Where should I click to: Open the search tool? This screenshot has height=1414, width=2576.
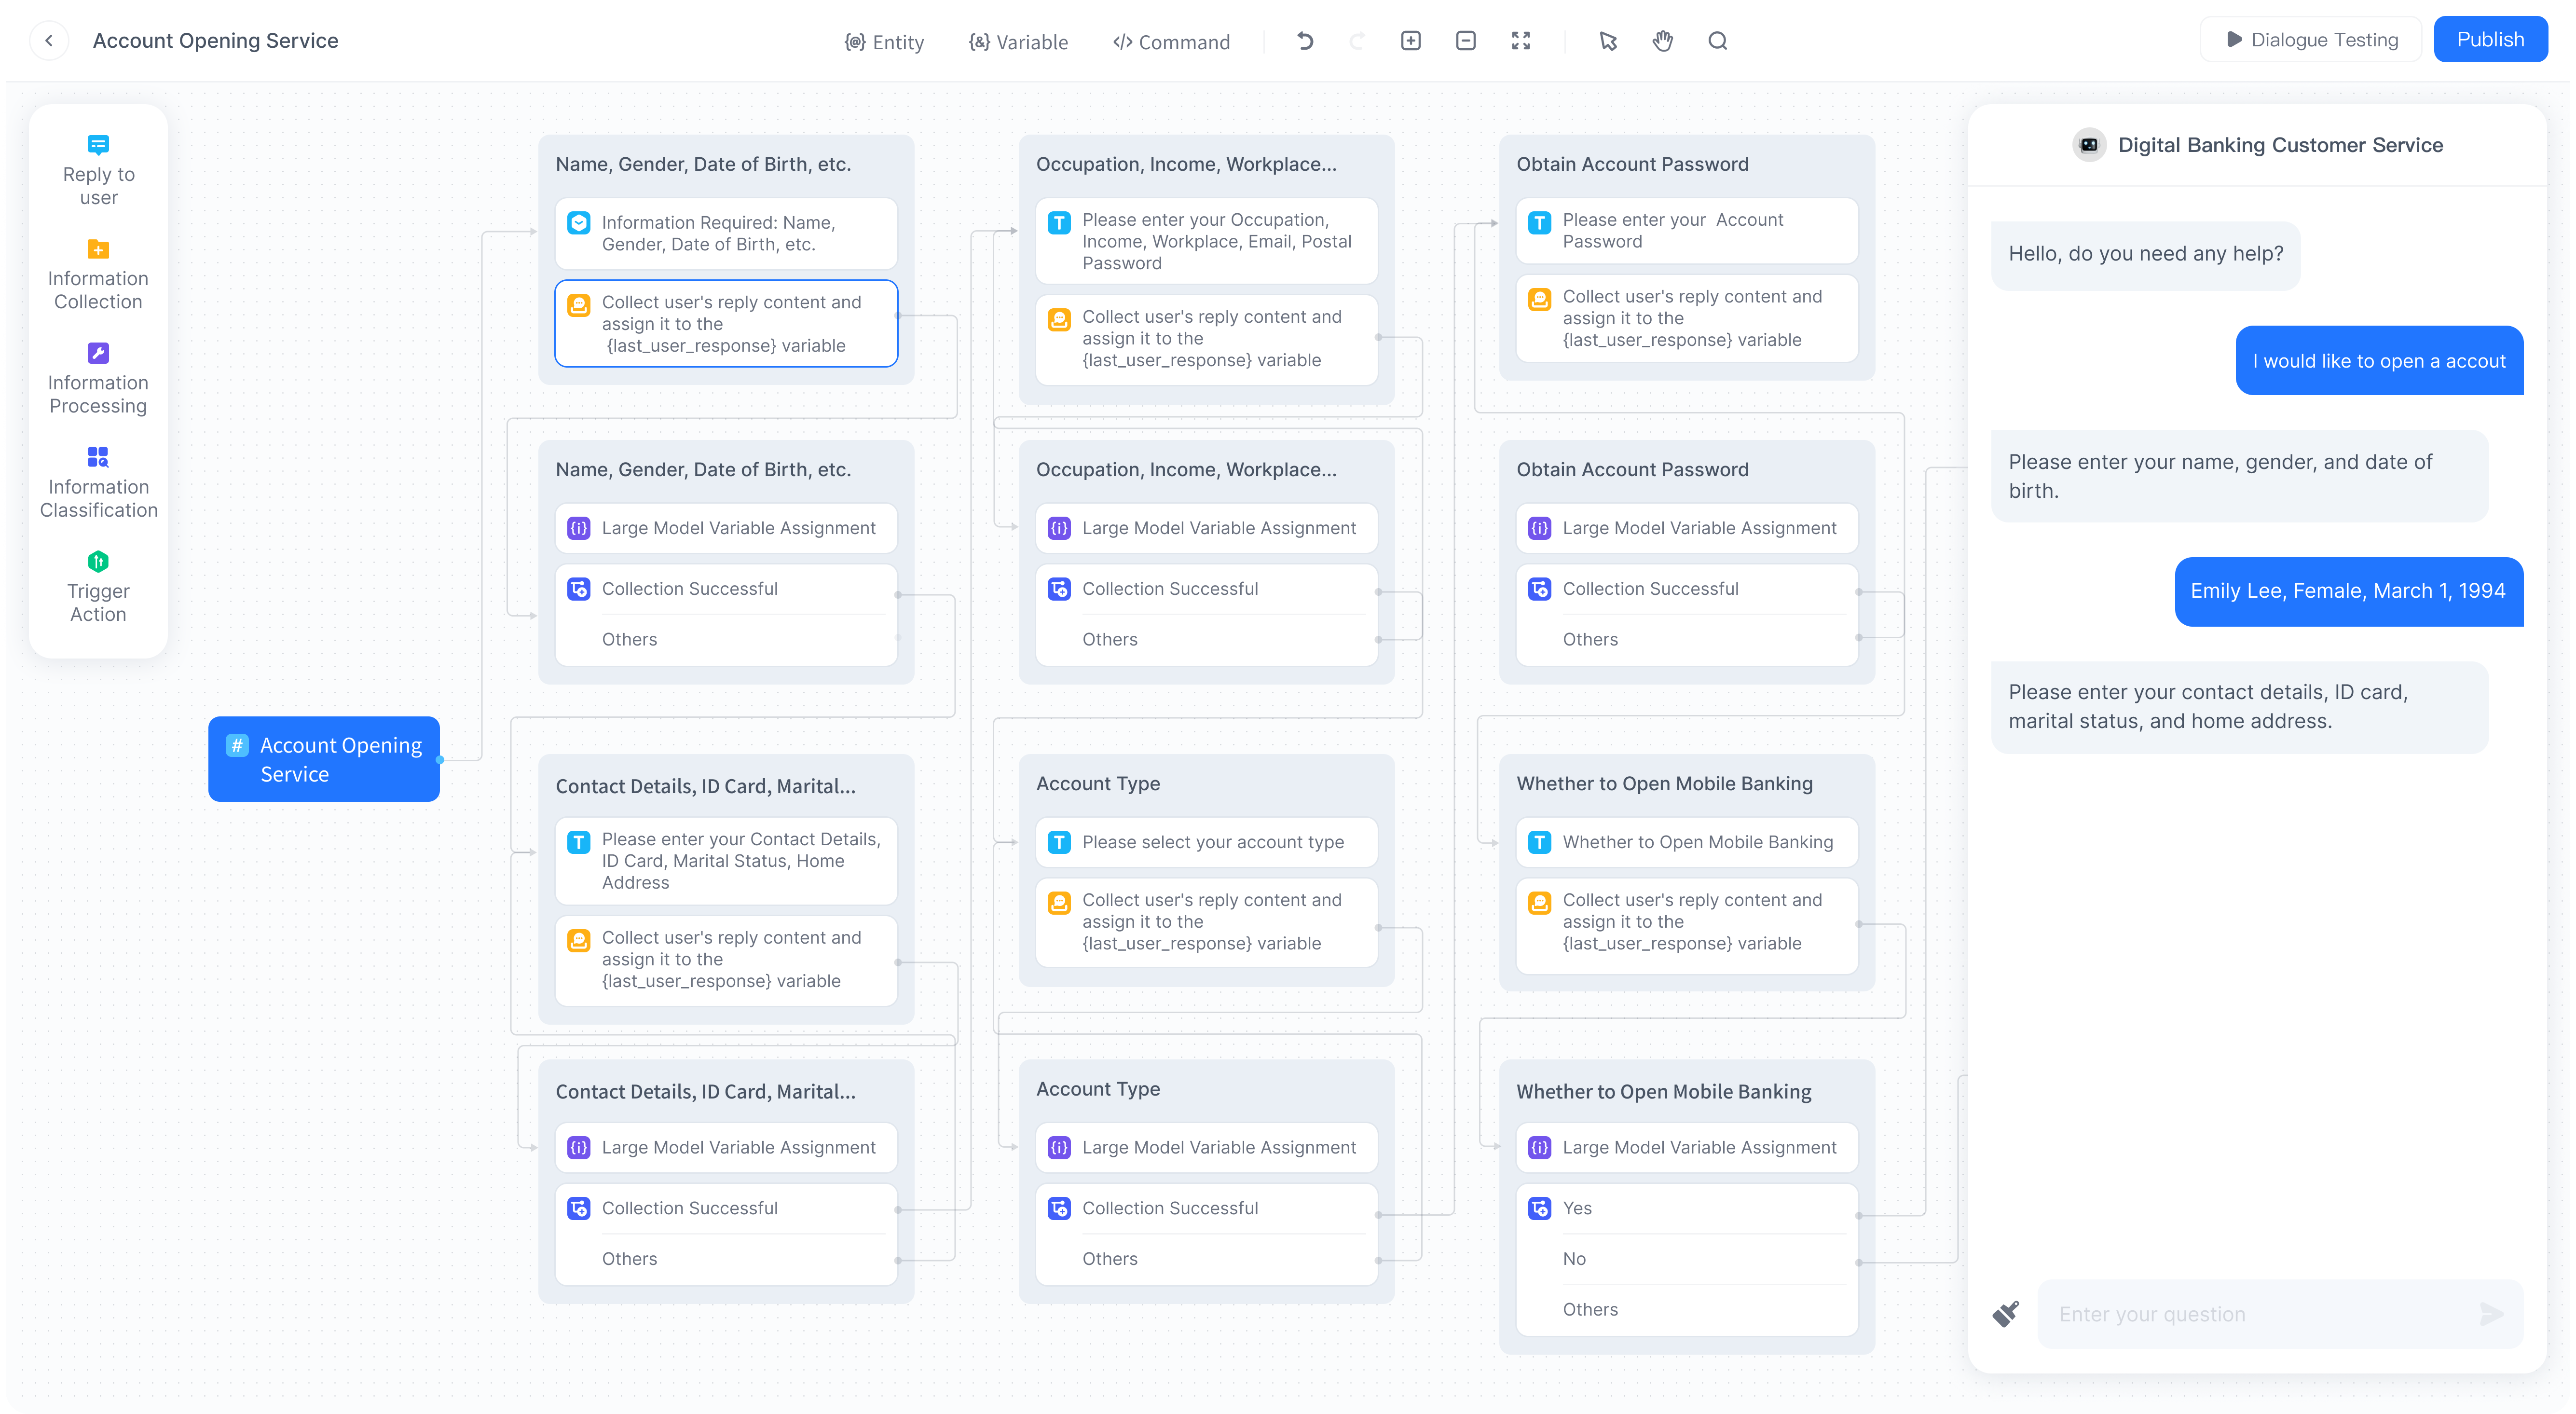tap(1718, 41)
